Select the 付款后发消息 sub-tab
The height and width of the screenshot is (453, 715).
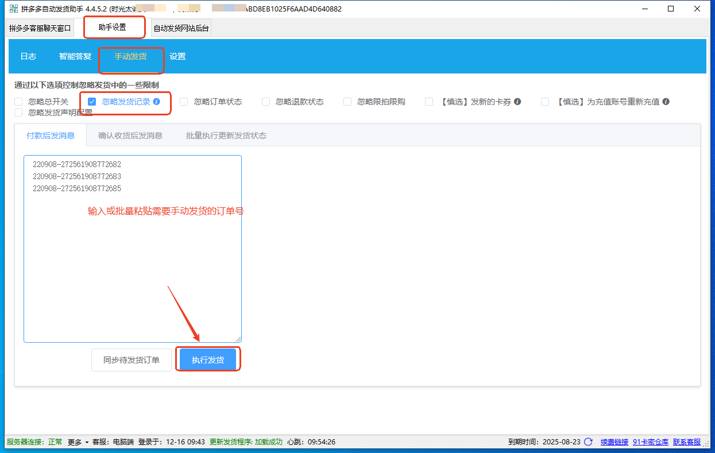tap(51, 135)
